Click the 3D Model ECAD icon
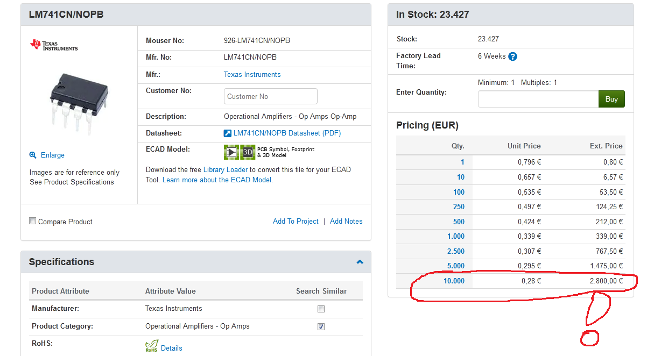The width and height of the screenshot is (654, 356). (x=248, y=152)
